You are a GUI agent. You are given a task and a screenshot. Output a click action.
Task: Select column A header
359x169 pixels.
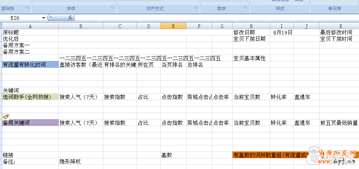[30, 26]
